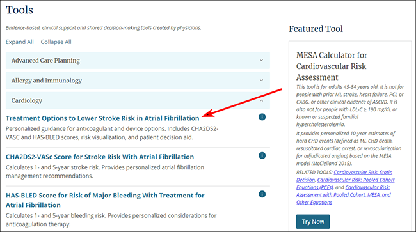Select the Cardiology section header
Screen dimensions: 416x232
coord(138,100)
